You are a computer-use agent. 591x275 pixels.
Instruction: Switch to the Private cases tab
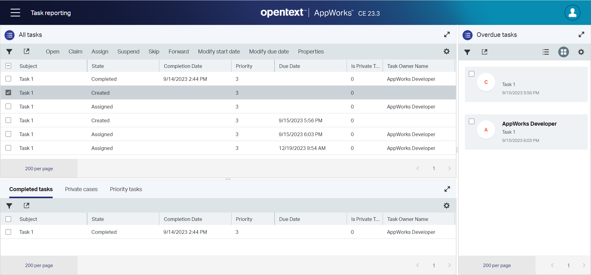point(81,189)
